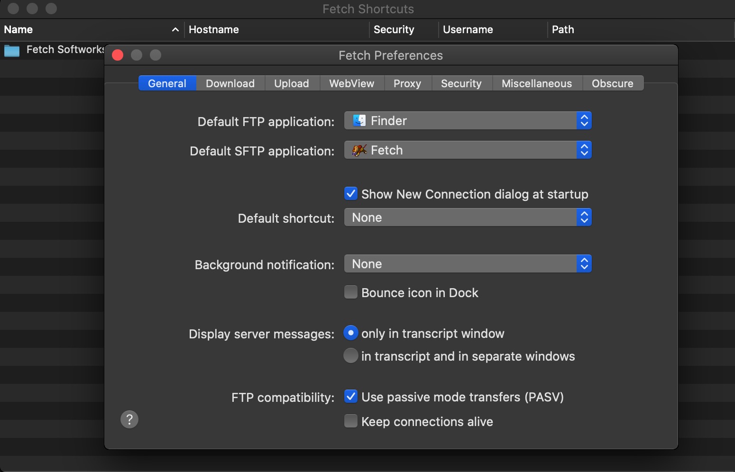Open Default SFTP application dropdown
The height and width of the screenshot is (472, 735).
(x=468, y=150)
